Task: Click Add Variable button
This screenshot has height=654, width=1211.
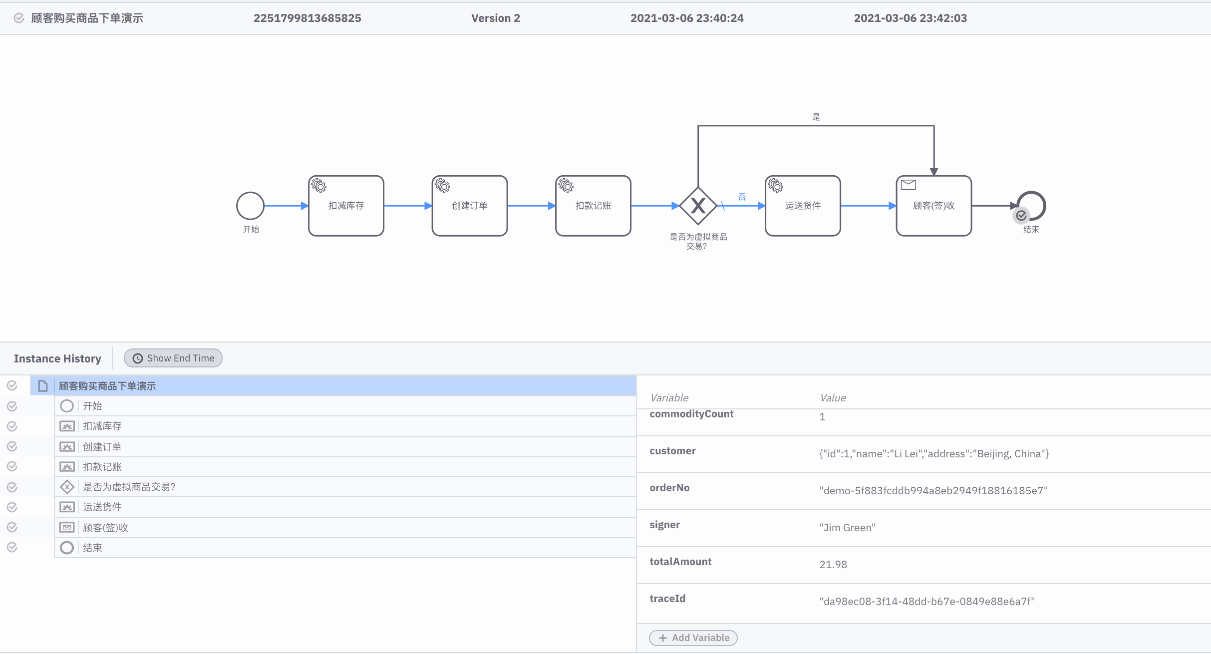Action: (x=693, y=638)
